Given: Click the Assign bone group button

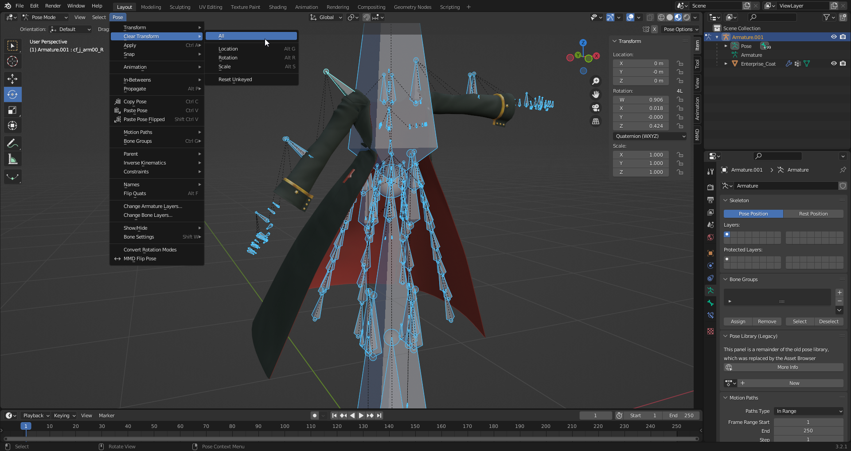Looking at the screenshot, I should tap(738, 322).
